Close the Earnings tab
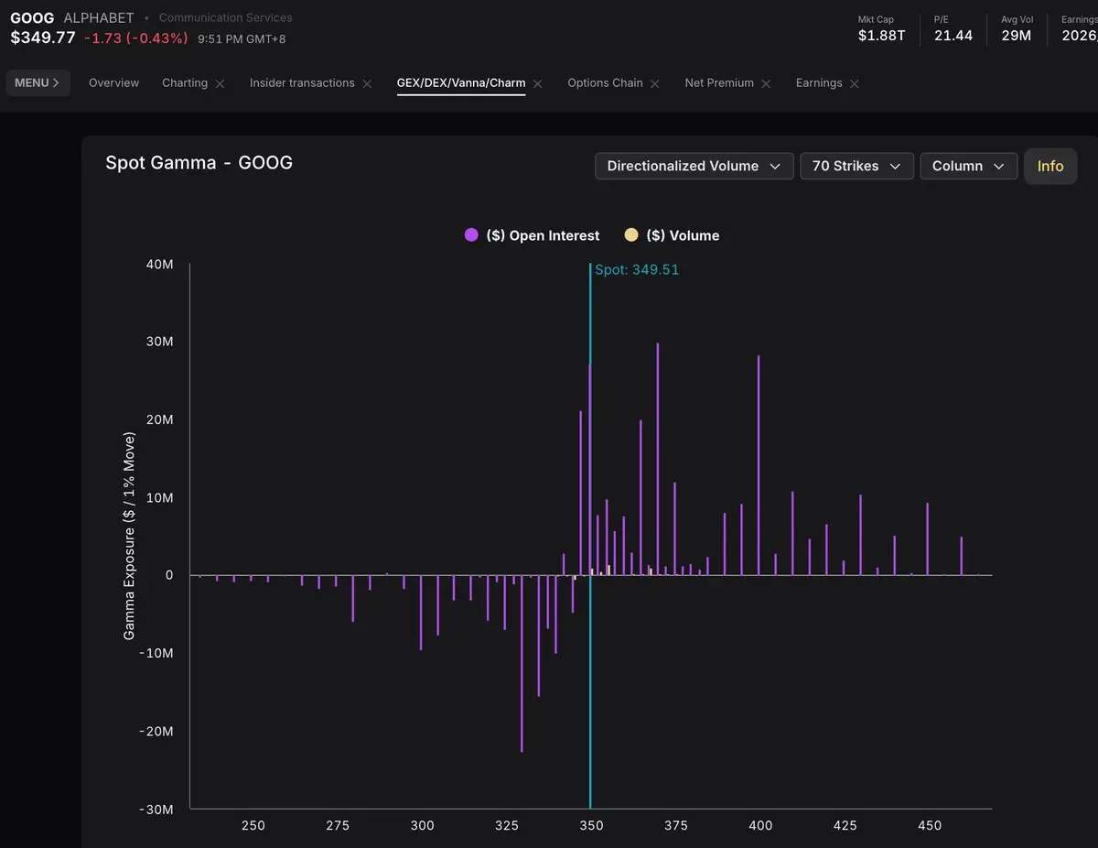The image size is (1098, 848). coord(855,83)
